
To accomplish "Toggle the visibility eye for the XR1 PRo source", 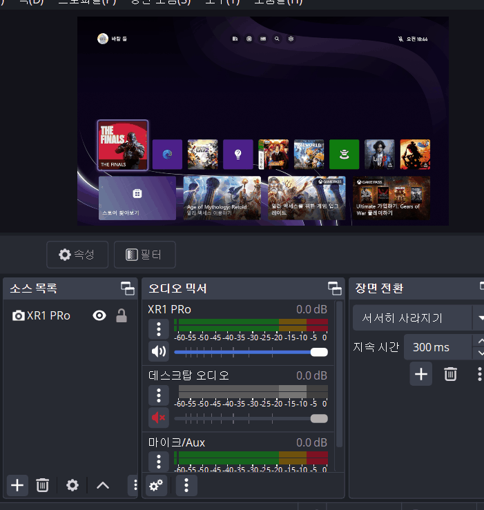I will click(x=99, y=315).
